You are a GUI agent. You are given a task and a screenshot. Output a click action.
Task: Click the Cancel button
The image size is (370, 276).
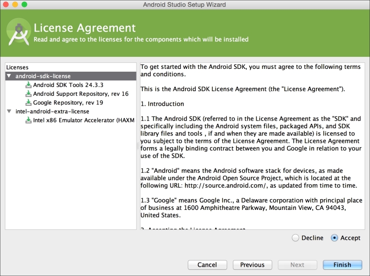coord(208,264)
